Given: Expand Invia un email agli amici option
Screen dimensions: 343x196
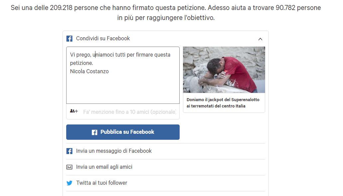Looking at the screenshot, I should pos(166,167).
